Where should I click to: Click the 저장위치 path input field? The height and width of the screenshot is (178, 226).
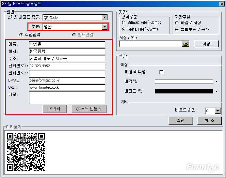click(x=151, y=44)
